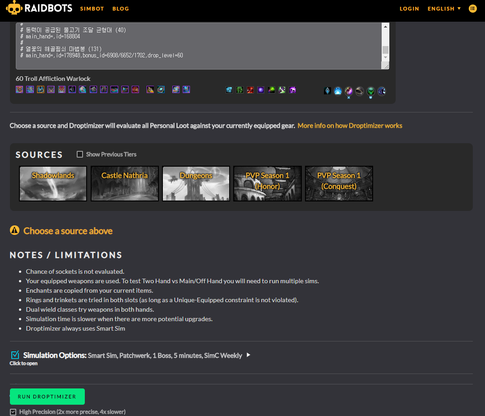Click the Raidbots skull logo
This screenshot has width=485, height=416.
click(x=14, y=8)
